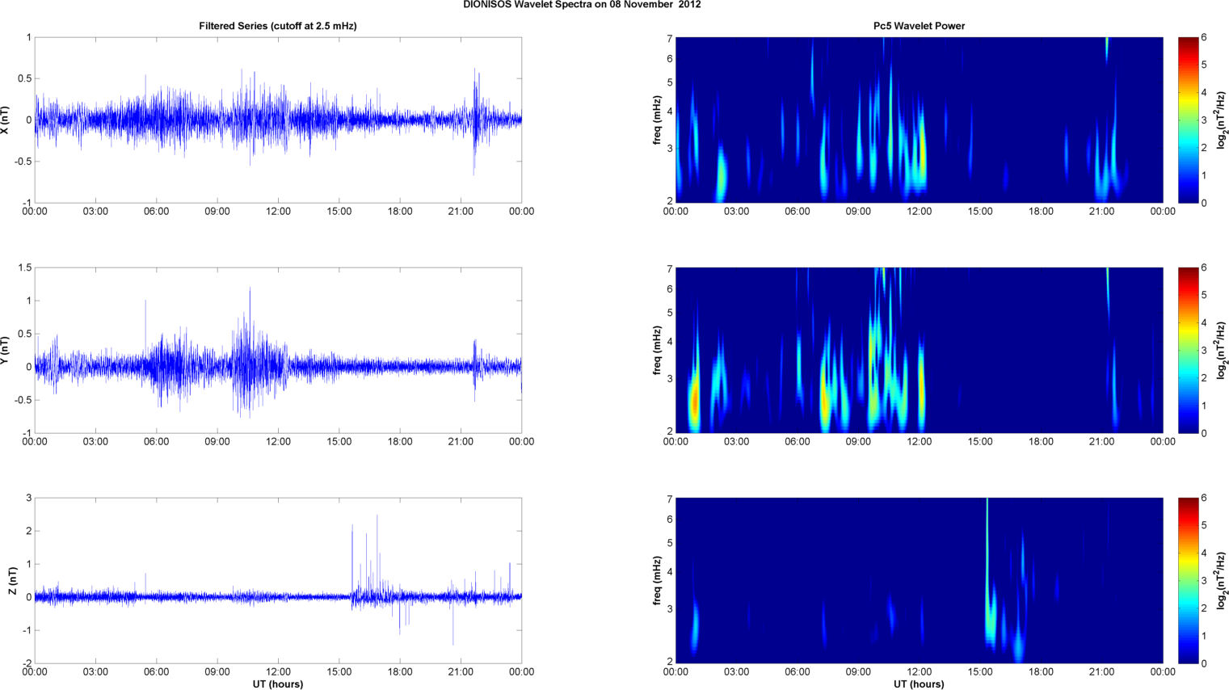
Task: Click '15:00' tick under the bottom spectrogram
Action: (980, 672)
